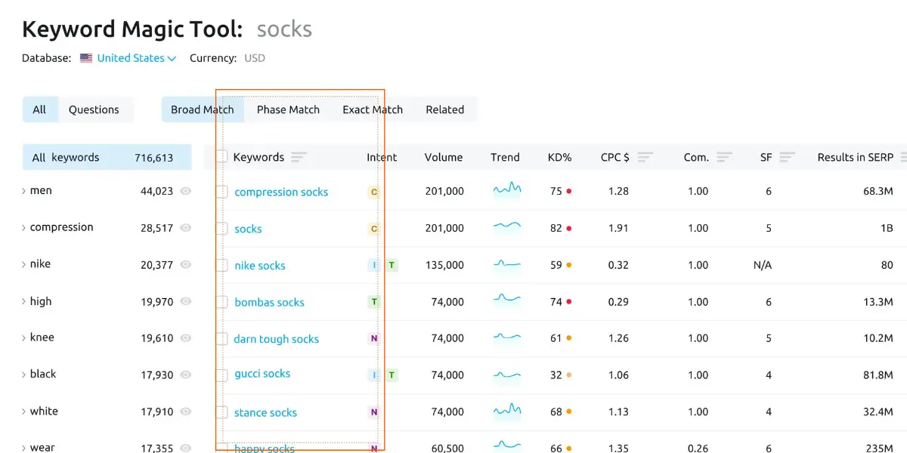Click the United States flag icon
The height and width of the screenshot is (453, 907).
click(x=86, y=58)
